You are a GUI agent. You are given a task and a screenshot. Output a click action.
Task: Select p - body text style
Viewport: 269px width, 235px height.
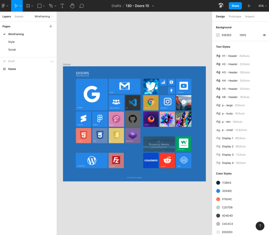click(x=230, y=113)
